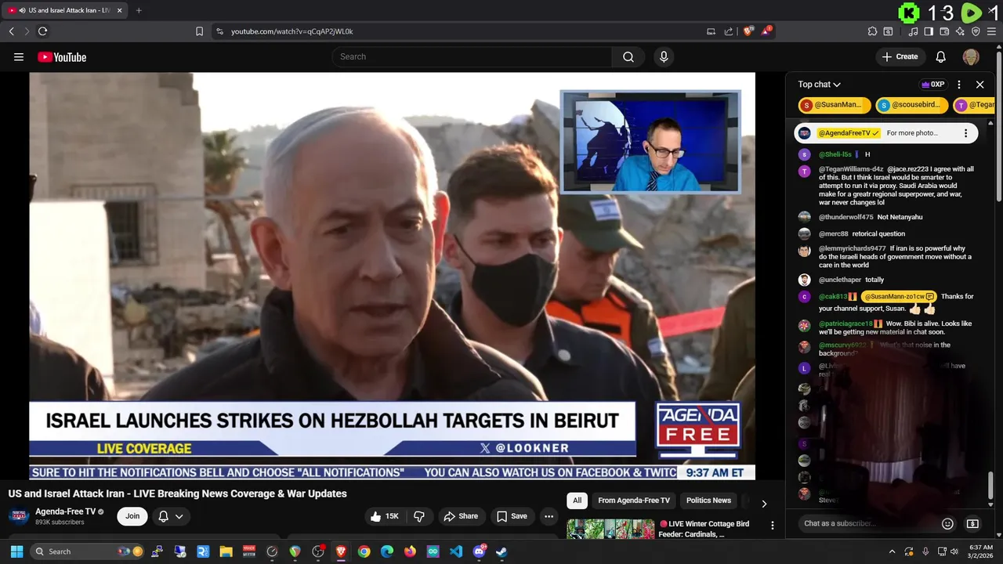Focus the YouTube search box
Screen dimensions: 1003x564
tap(472, 56)
